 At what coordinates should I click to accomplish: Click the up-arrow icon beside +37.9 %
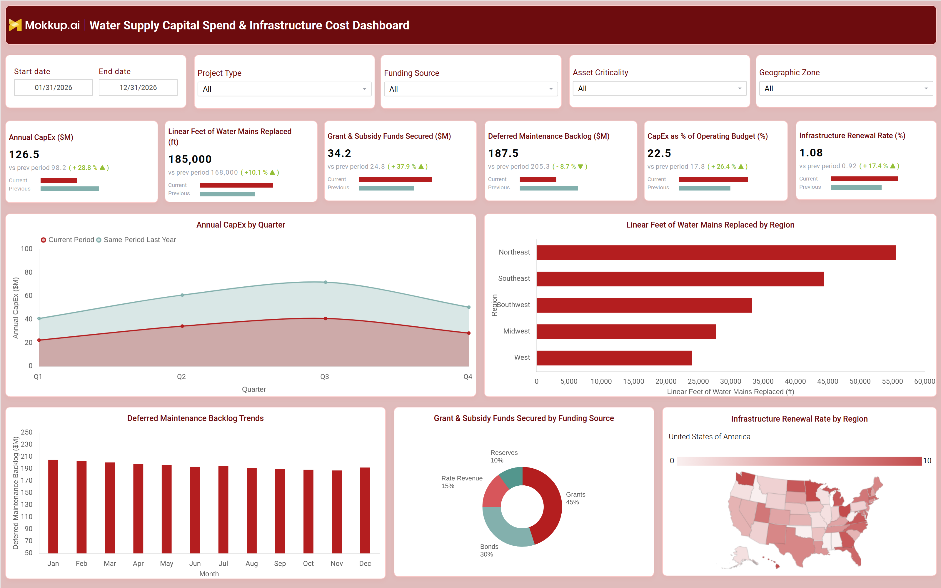[x=421, y=166]
